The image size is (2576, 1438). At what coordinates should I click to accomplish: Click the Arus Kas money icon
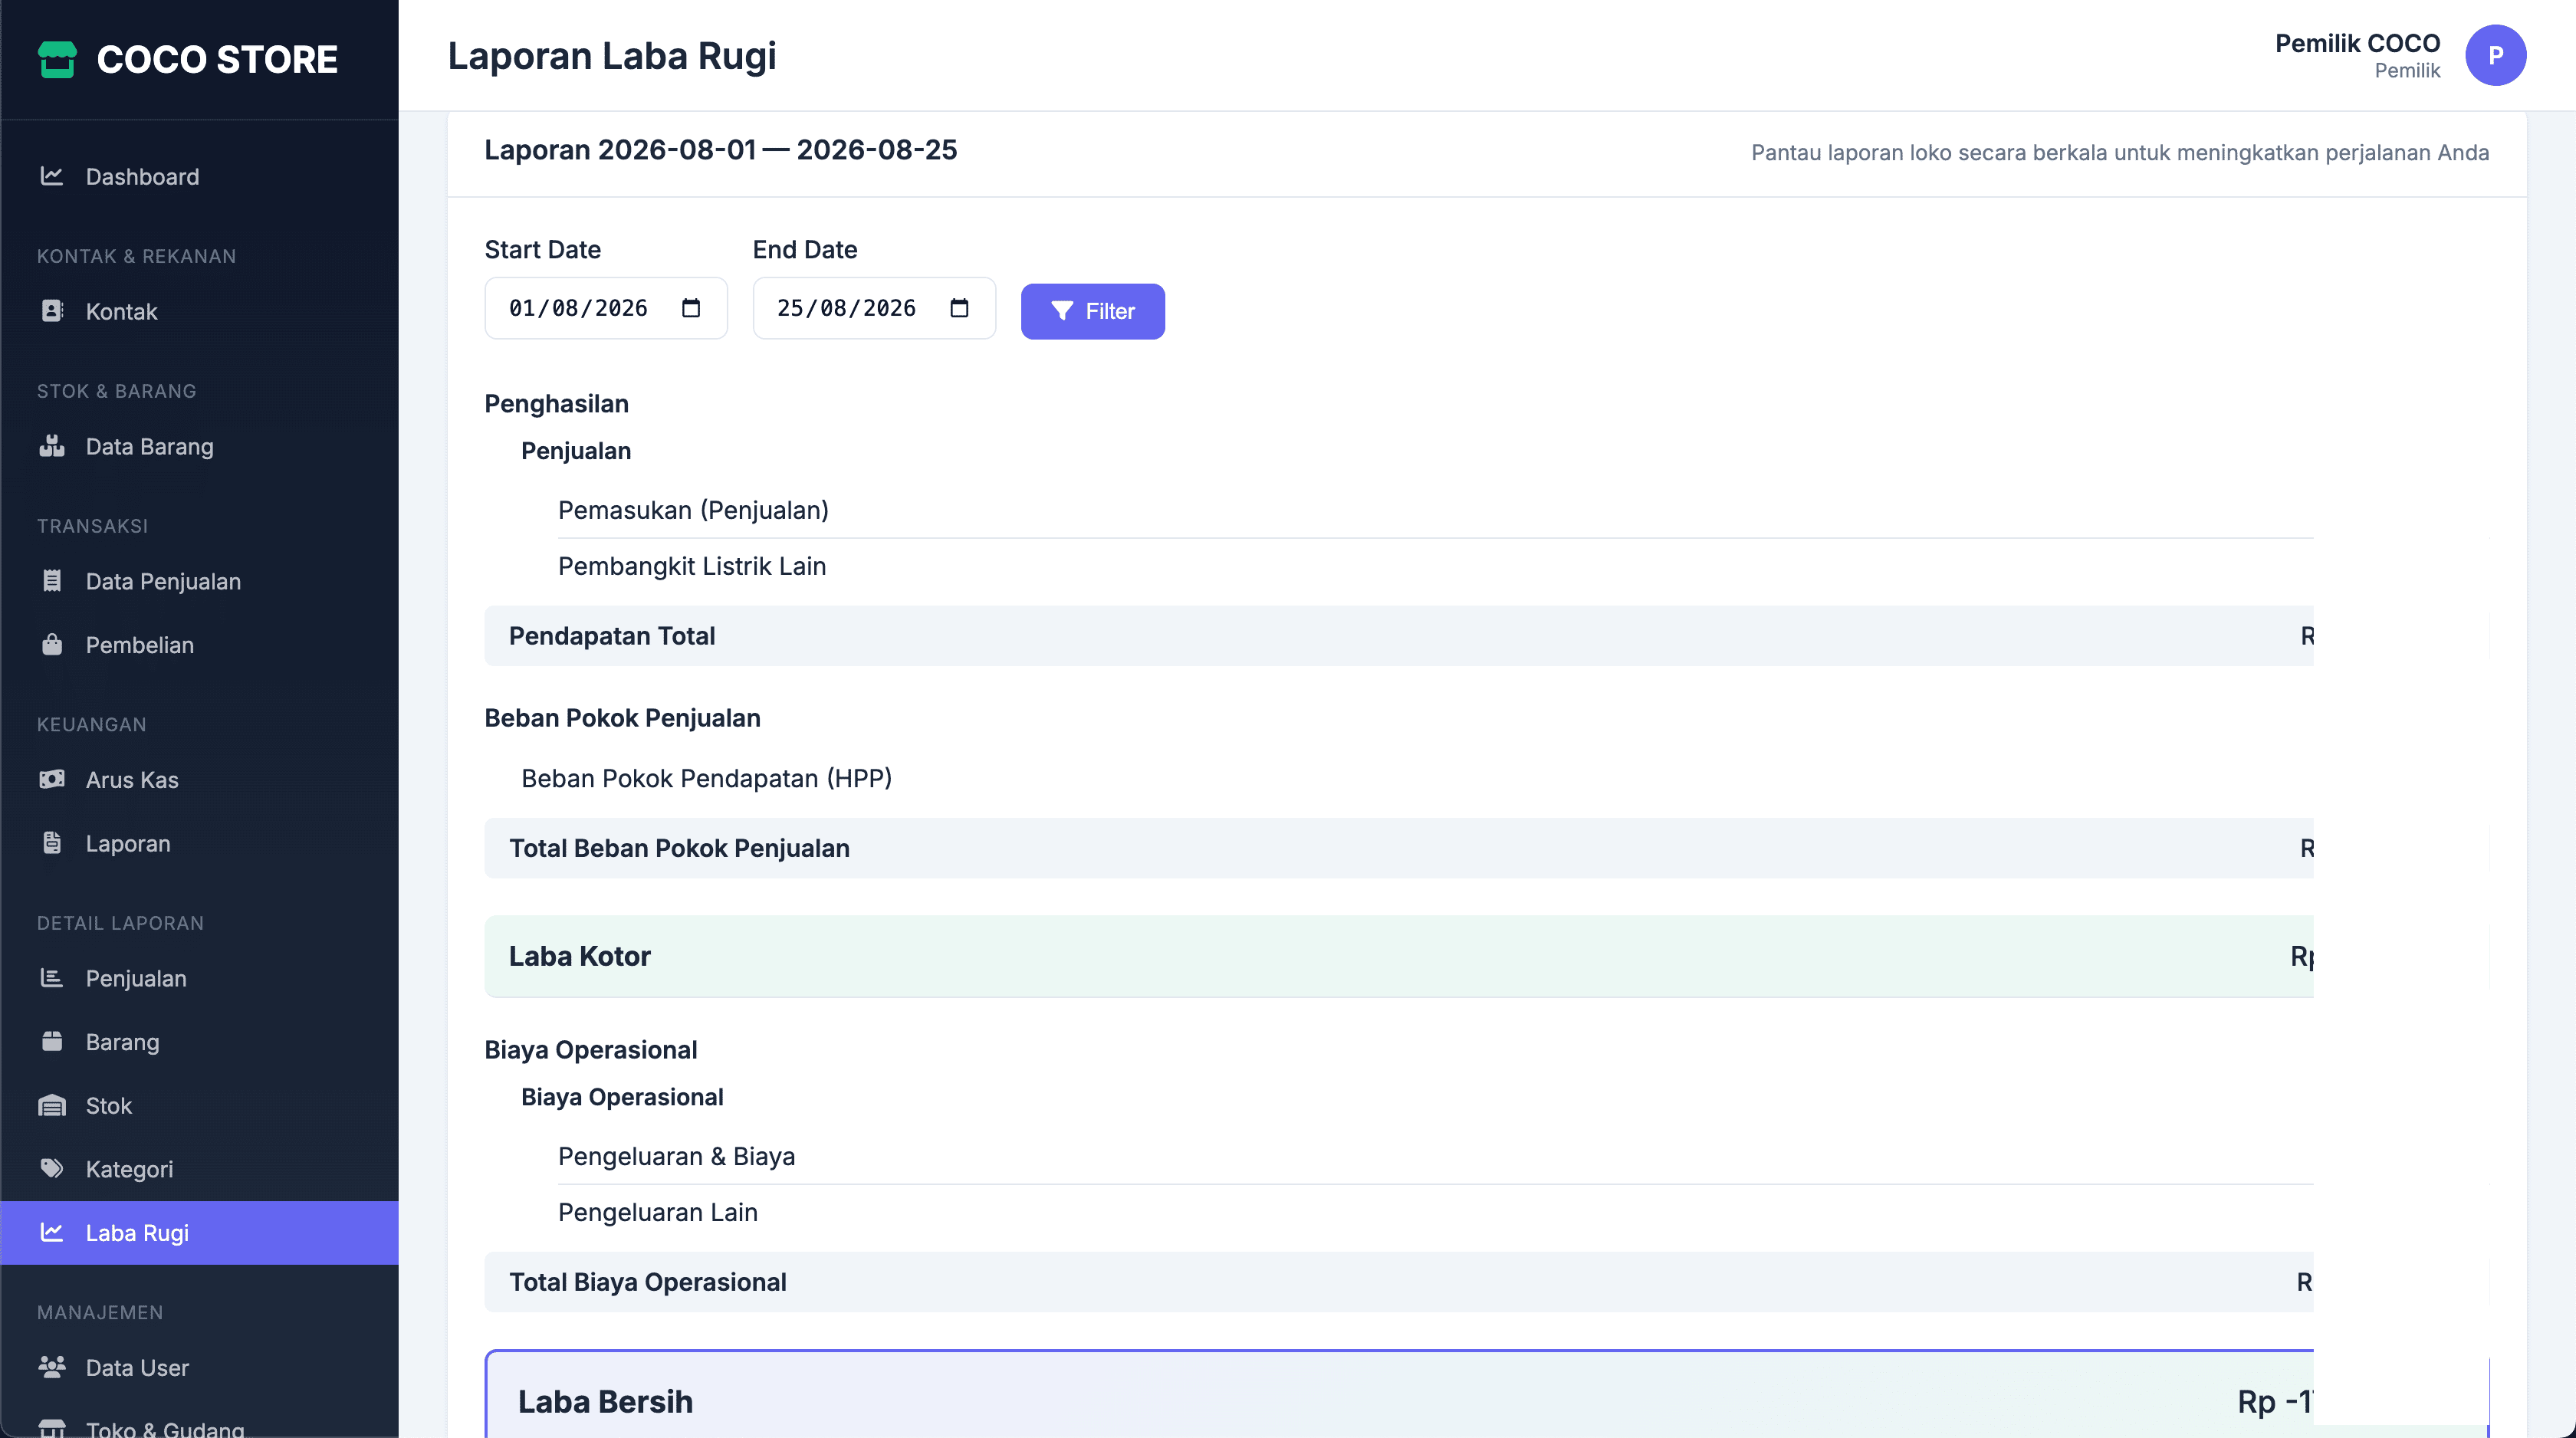click(x=52, y=779)
